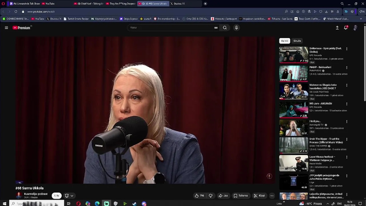Screen dimensions: 366x206
Task: Click the Kuuntelija-podcast channel avatar
Action: pyautogui.click(x=19, y=195)
